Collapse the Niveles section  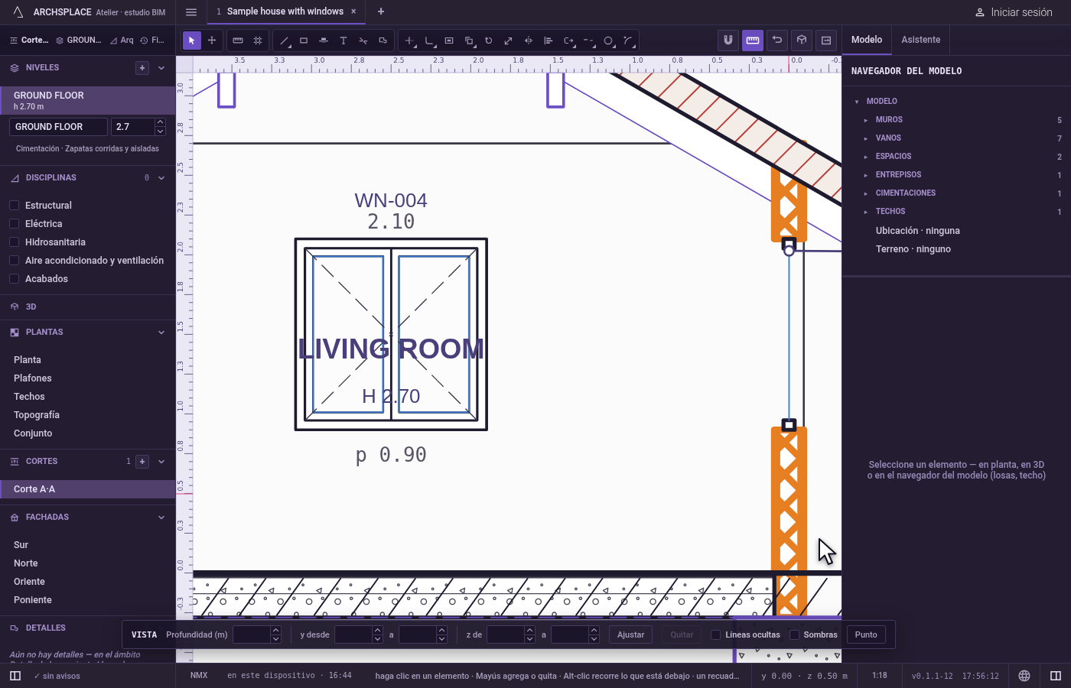pos(161,68)
